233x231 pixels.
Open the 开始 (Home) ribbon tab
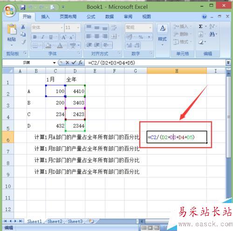[x=27, y=16]
